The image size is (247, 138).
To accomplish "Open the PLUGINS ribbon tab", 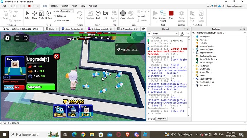I will [93, 6].
